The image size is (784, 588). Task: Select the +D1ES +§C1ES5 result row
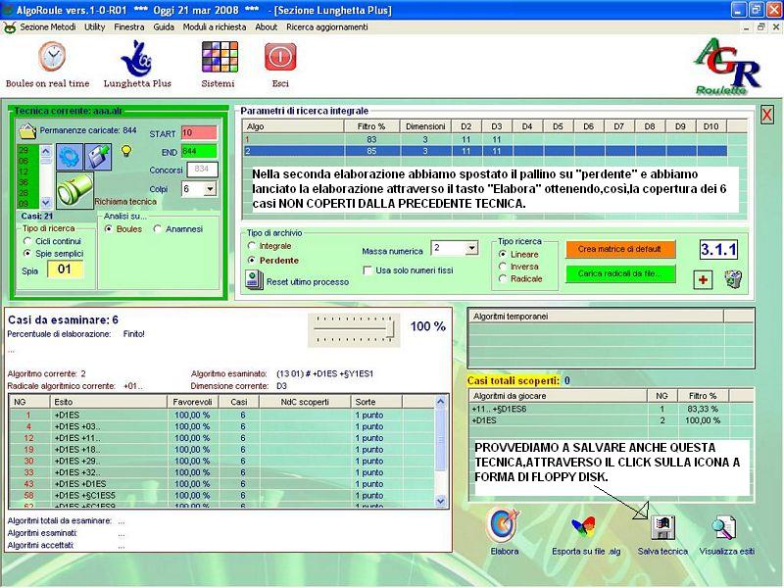[x=221, y=496]
